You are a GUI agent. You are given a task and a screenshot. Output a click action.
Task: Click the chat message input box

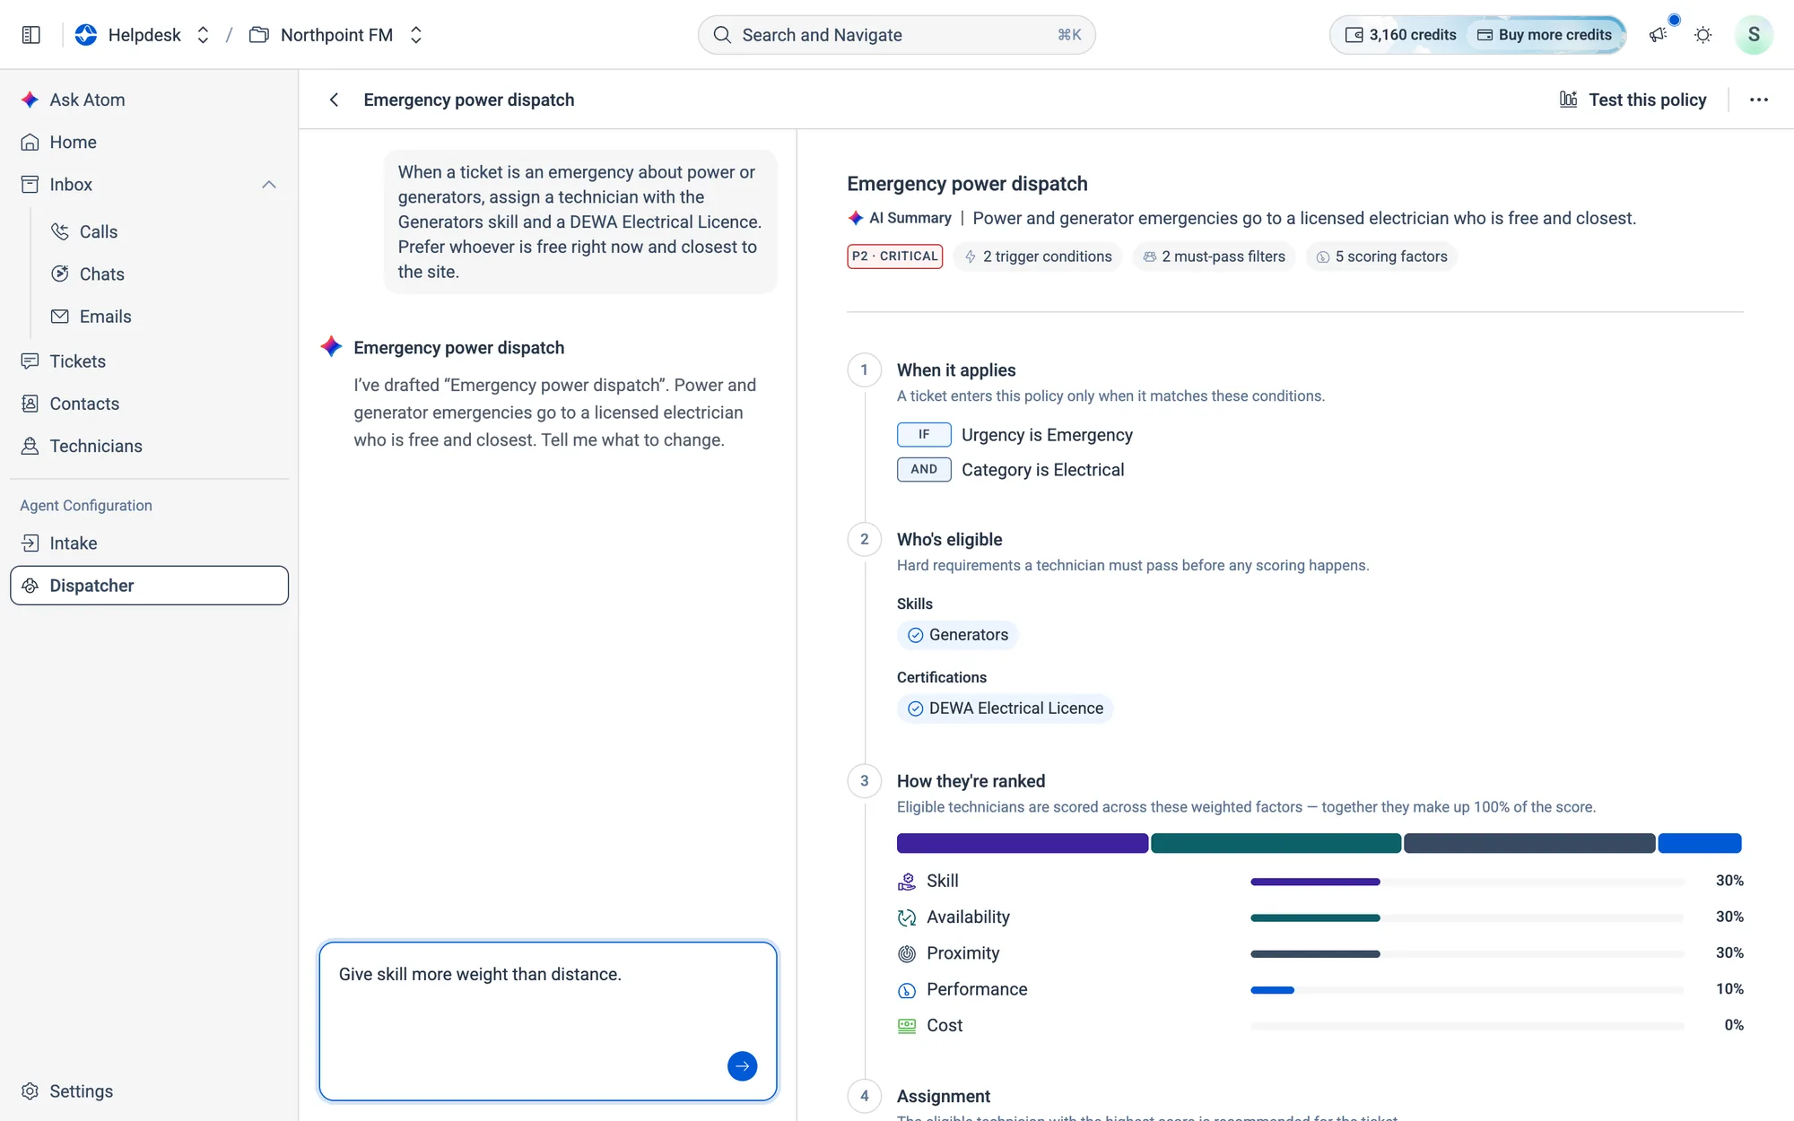pos(548,1021)
